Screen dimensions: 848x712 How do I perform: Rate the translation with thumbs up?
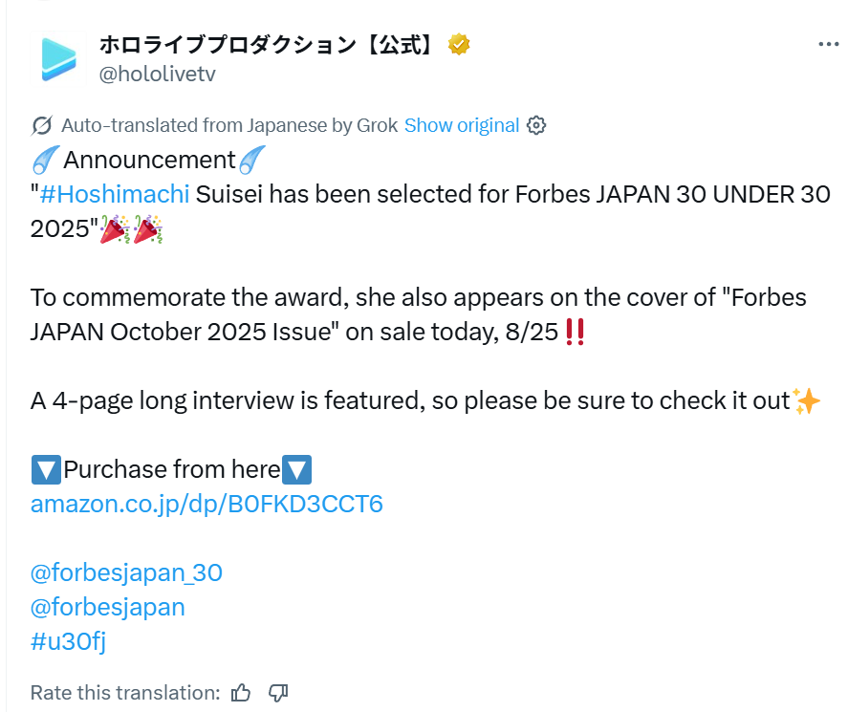(x=242, y=692)
